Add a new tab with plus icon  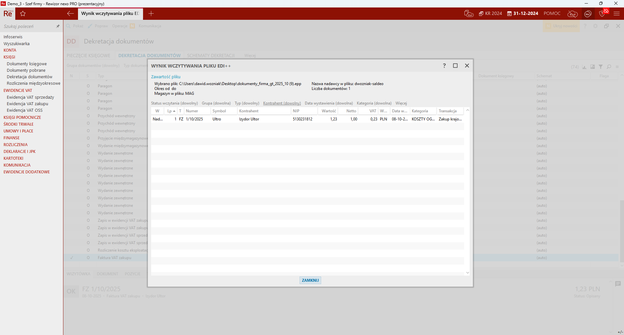[x=151, y=14]
